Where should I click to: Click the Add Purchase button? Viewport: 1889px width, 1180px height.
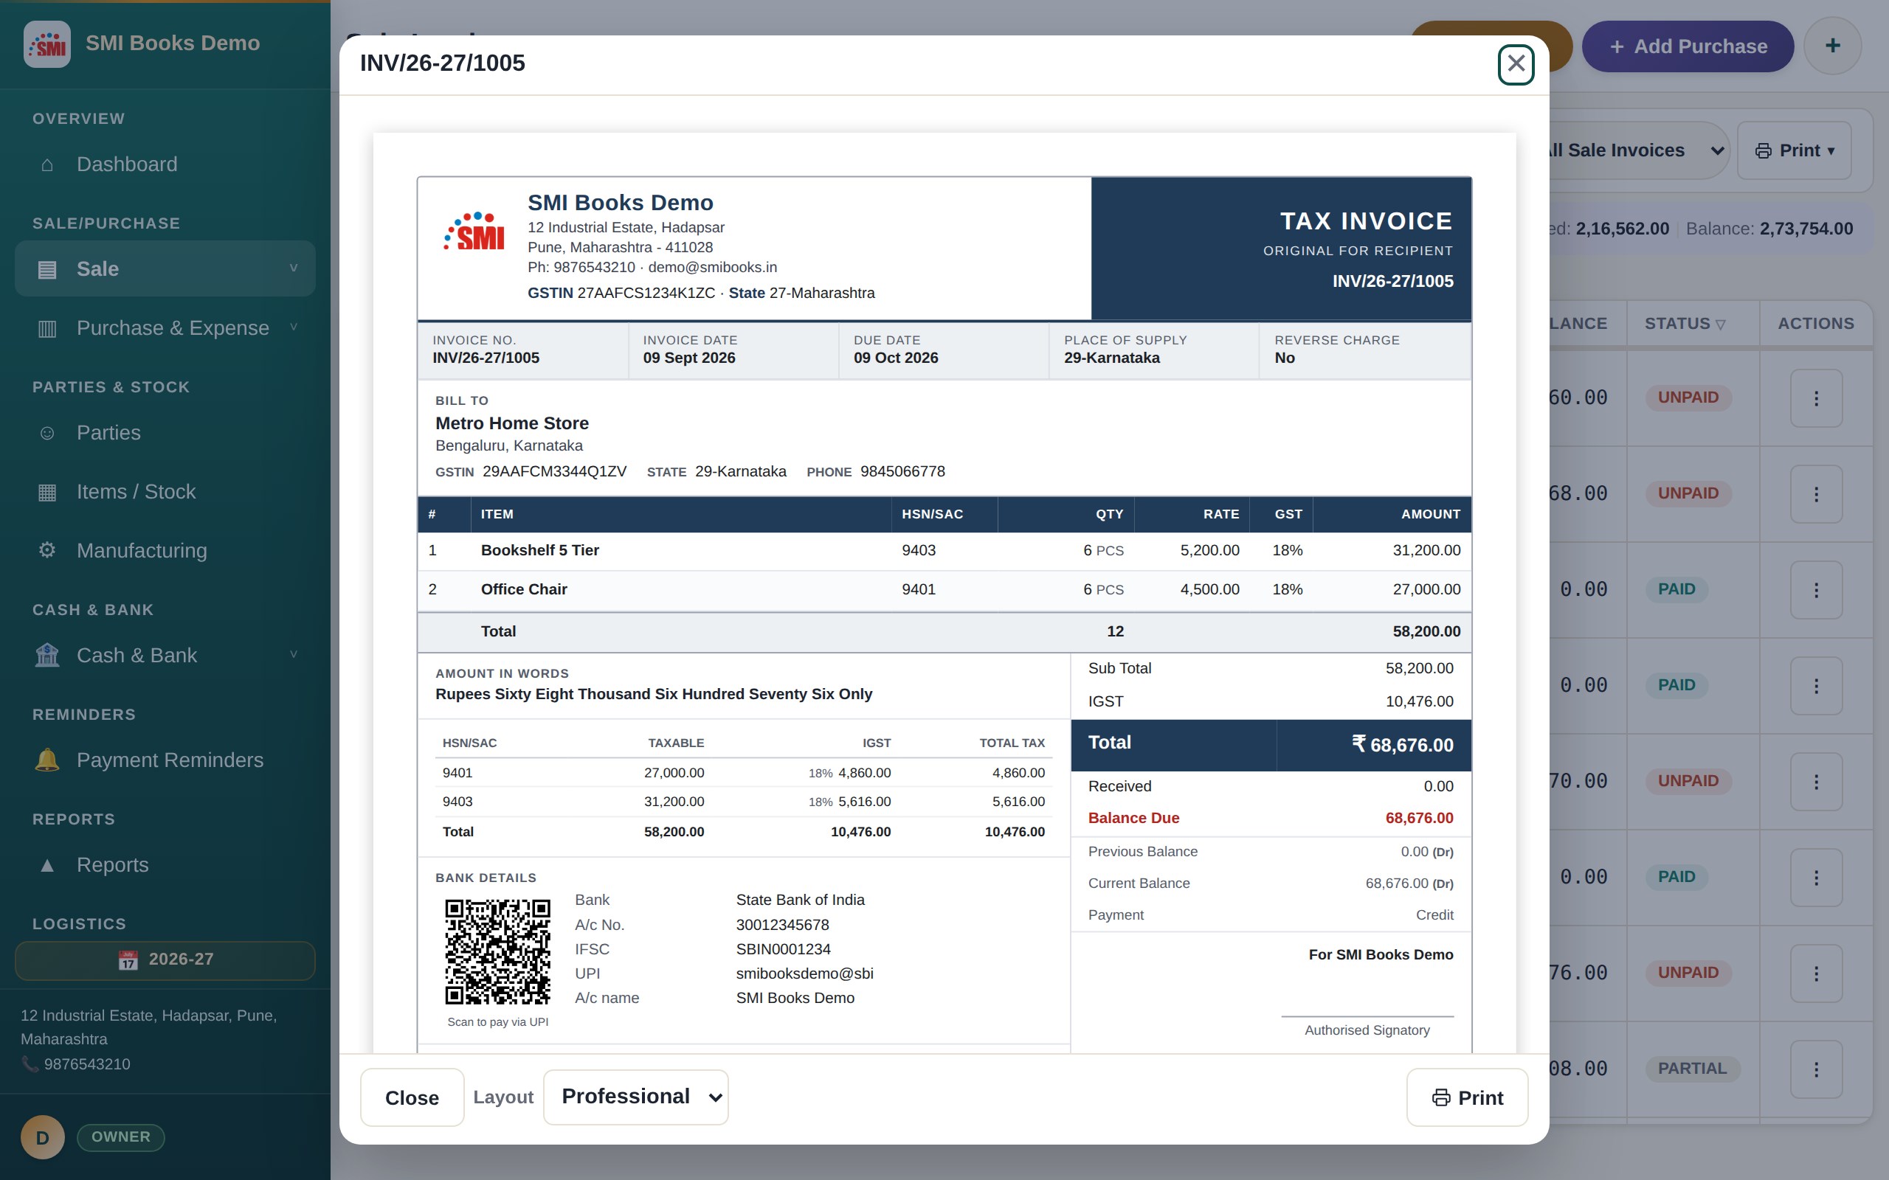coord(1688,46)
